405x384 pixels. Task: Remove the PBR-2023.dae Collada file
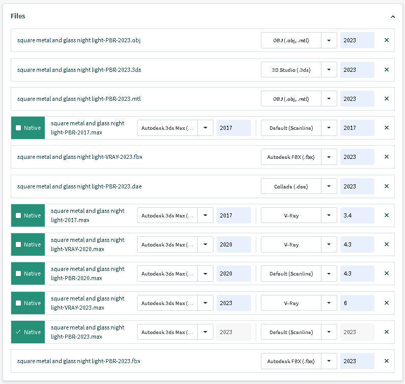[x=386, y=186]
